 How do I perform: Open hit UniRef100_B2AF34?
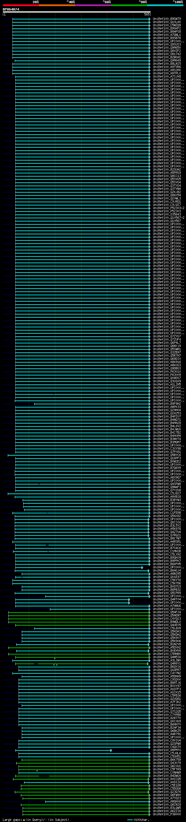tap(167, 728)
